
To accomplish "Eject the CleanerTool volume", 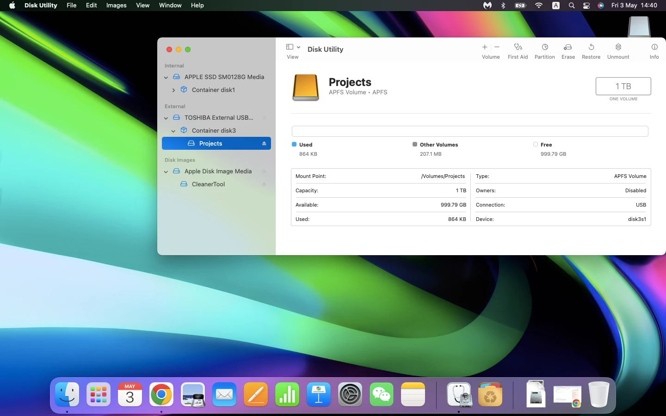I will [264, 184].
